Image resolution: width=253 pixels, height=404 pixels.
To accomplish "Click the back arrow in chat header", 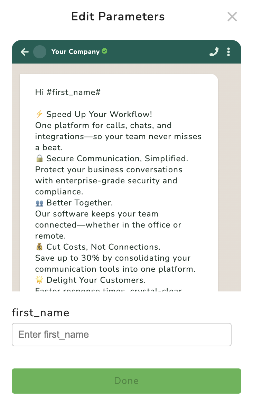I will tap(25, 52).
